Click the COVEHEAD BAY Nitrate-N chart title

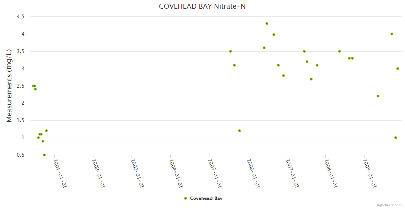click(202, 6)
